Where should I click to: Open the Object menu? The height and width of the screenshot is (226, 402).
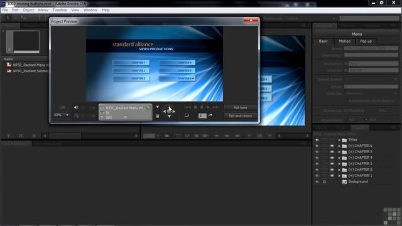click(x=28, y=10)
